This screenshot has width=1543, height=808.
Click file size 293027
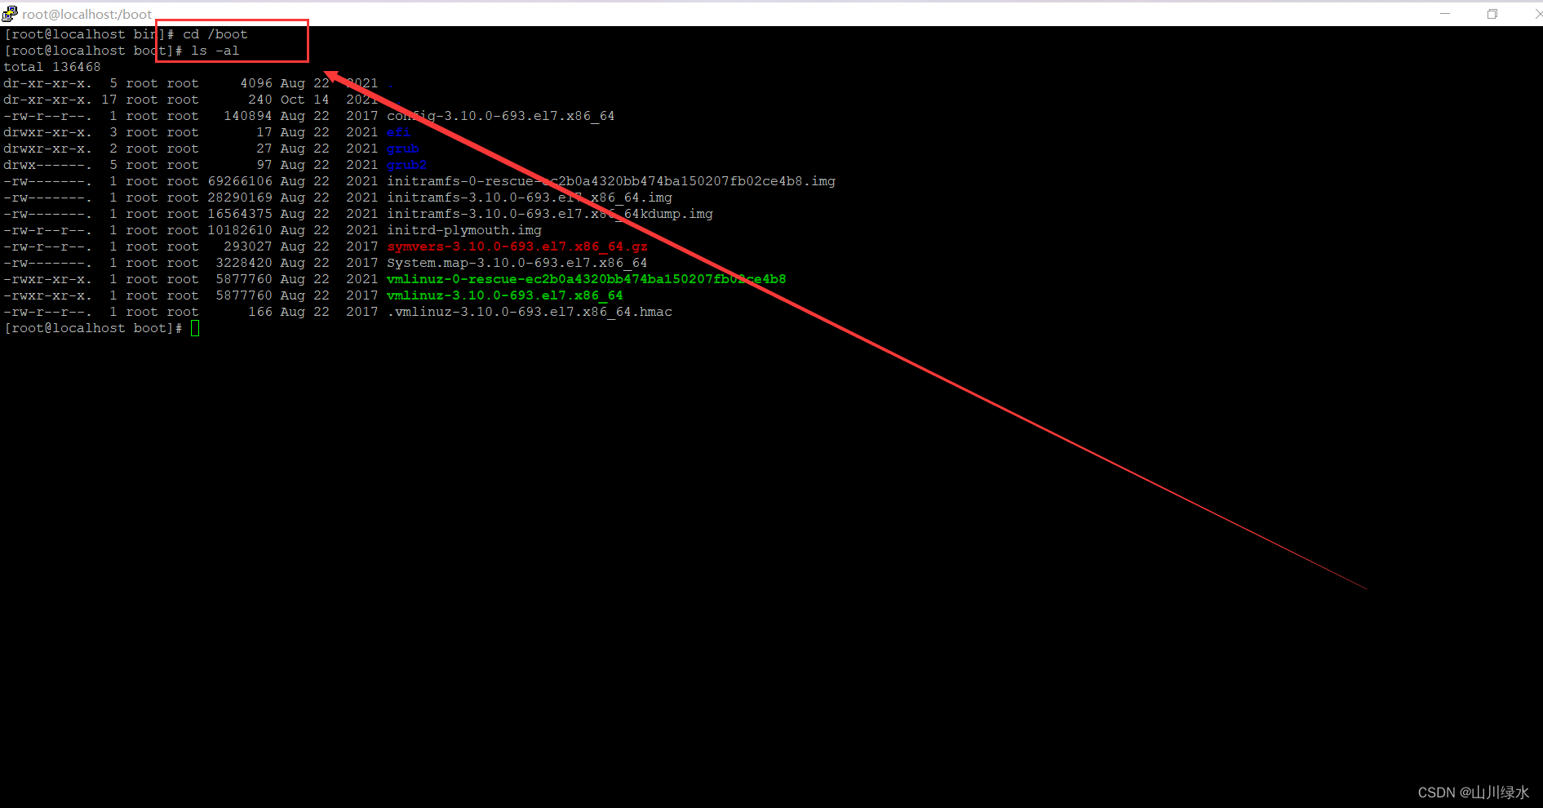tap(248, 246)
